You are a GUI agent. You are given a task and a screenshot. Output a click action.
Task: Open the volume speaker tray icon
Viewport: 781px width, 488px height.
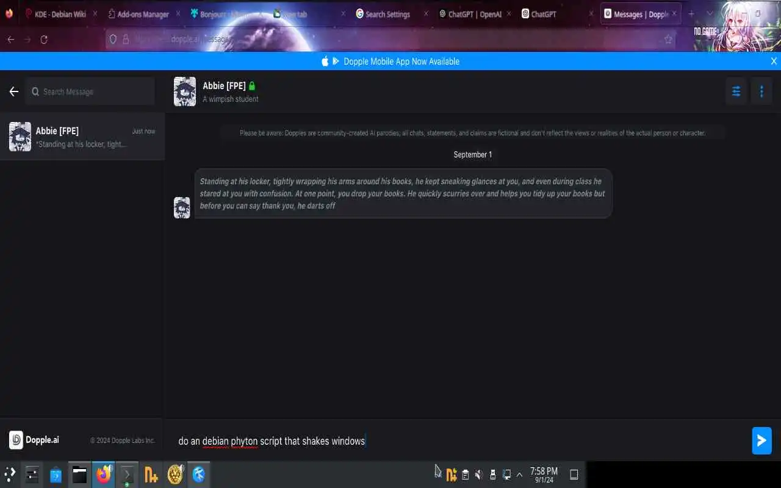pyautogui.click(x=479, y=475)
